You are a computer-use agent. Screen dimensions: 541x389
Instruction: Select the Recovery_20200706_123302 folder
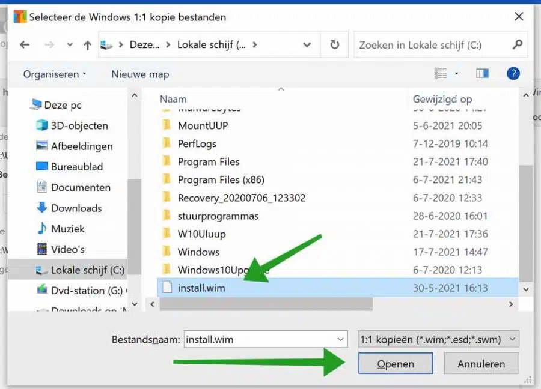242,198
